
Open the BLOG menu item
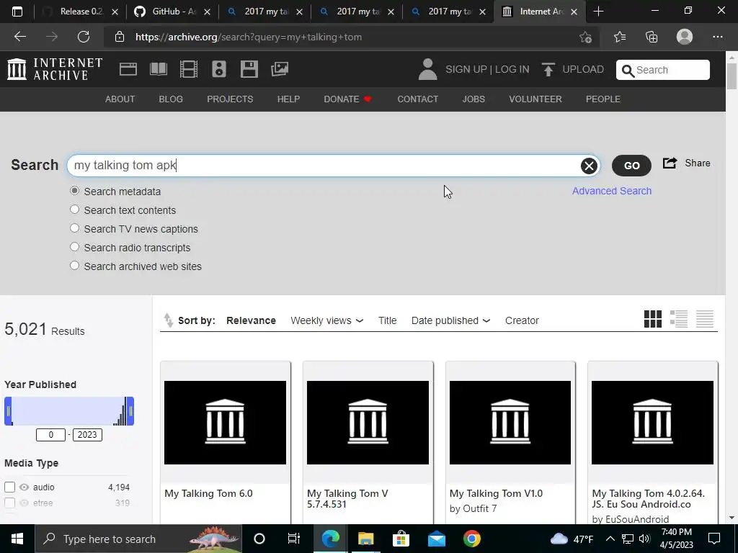point(171,99)
